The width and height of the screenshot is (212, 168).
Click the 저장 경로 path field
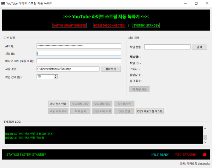point(68,69)
